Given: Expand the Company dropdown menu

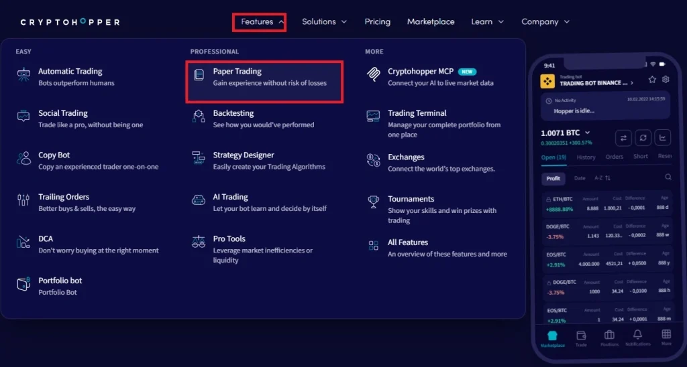Looking at the screenshot, I should 545,21.
